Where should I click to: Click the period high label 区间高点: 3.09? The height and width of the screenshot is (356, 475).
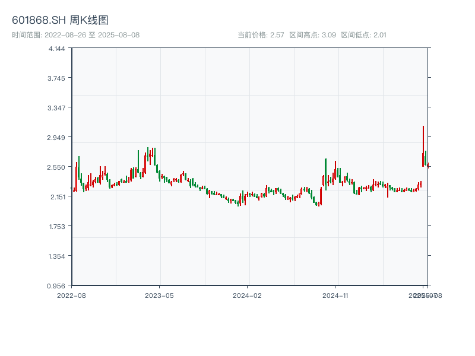(313, 35)
